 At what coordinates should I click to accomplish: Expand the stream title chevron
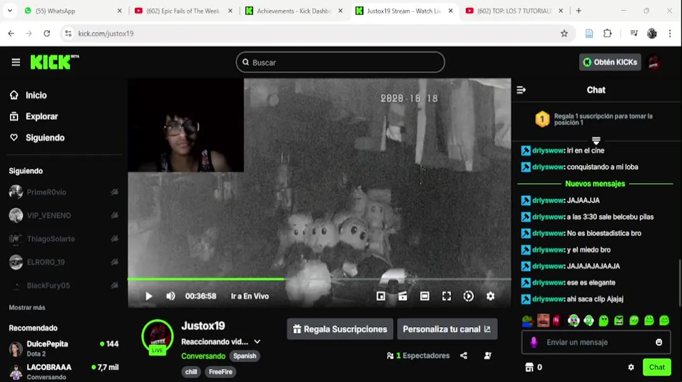257,342
